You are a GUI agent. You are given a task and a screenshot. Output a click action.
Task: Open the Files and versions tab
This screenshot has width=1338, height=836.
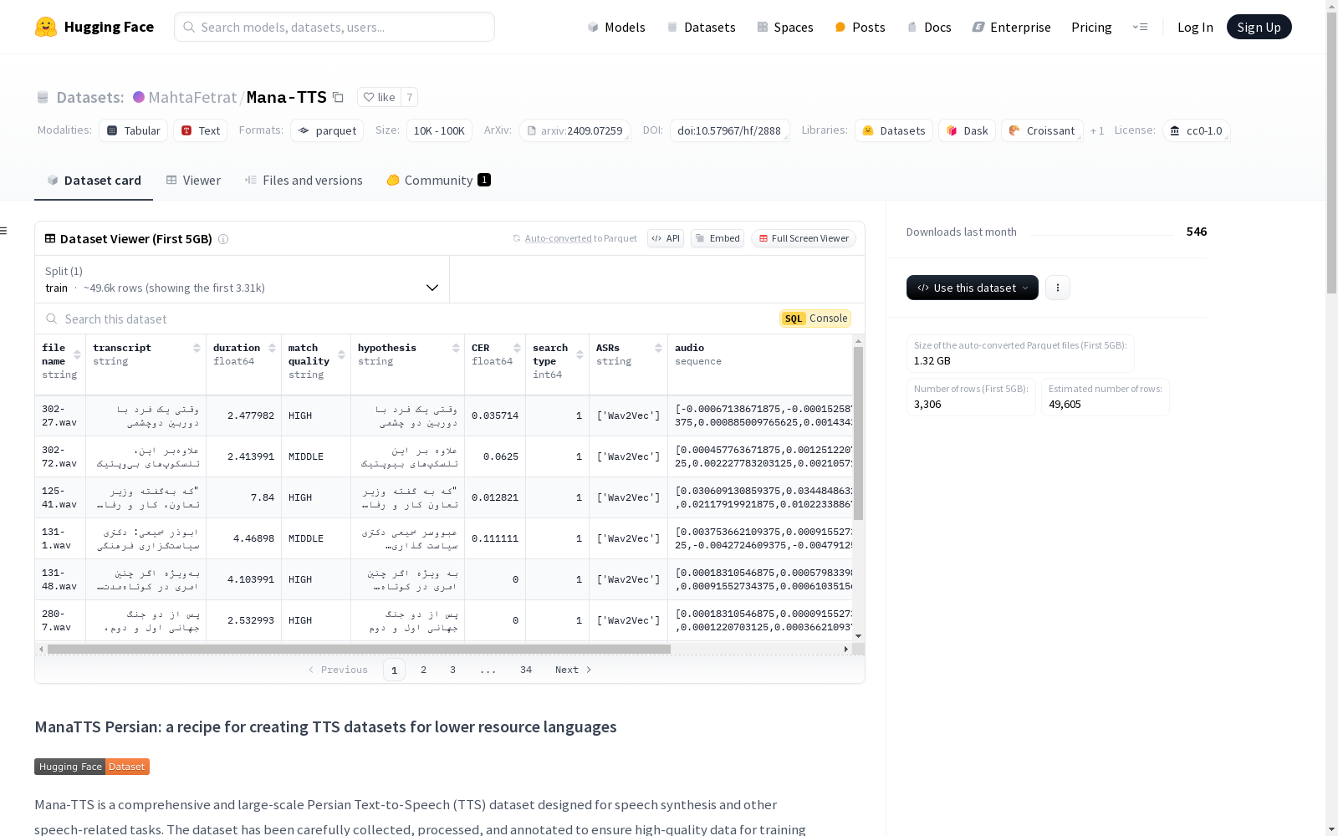(304, 181)
